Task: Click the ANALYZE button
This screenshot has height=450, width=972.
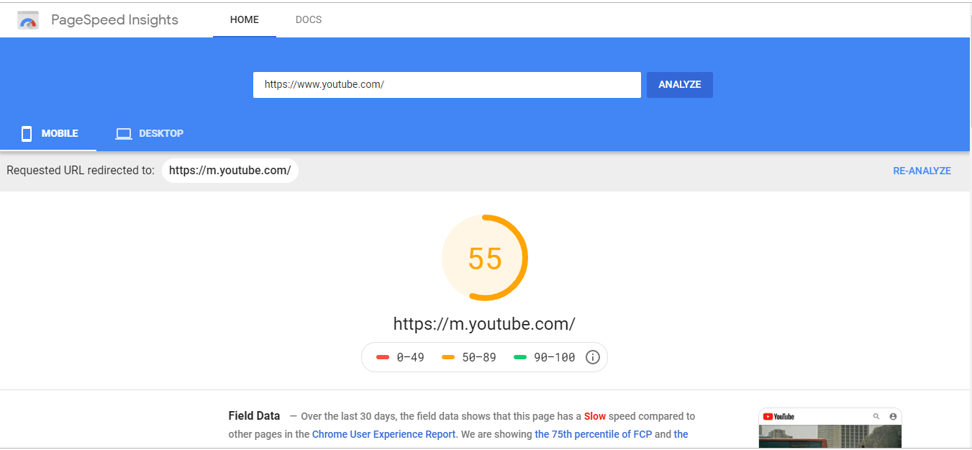Action: tap(680, 84)
